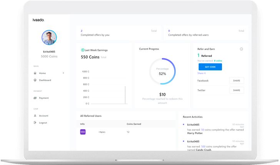Click the Home icon in the sidebar
The width and height of the screenshot is (280, 165).
point(35,73)
